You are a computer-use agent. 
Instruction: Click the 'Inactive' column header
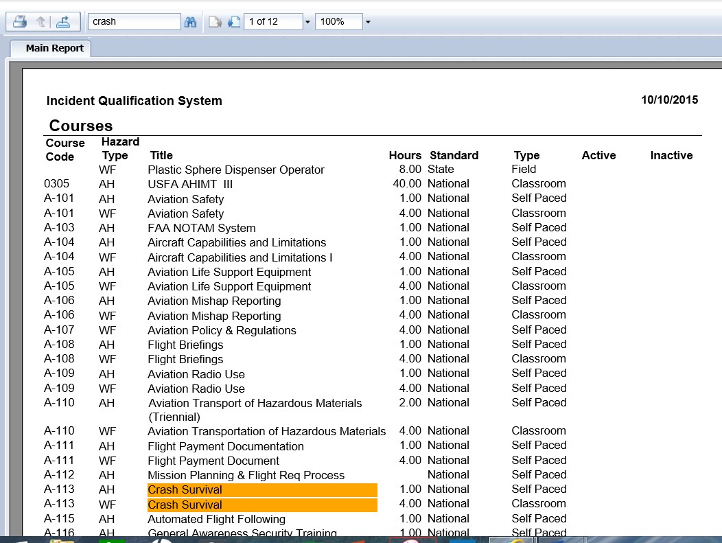671,155
